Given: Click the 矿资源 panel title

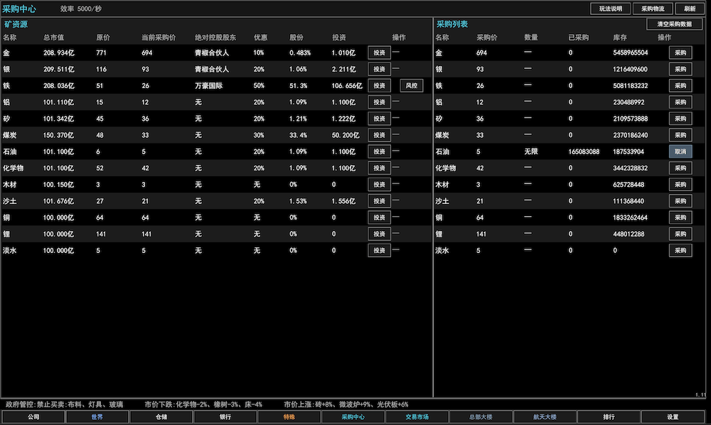Looking at the screenshot, I should (16, 24).
